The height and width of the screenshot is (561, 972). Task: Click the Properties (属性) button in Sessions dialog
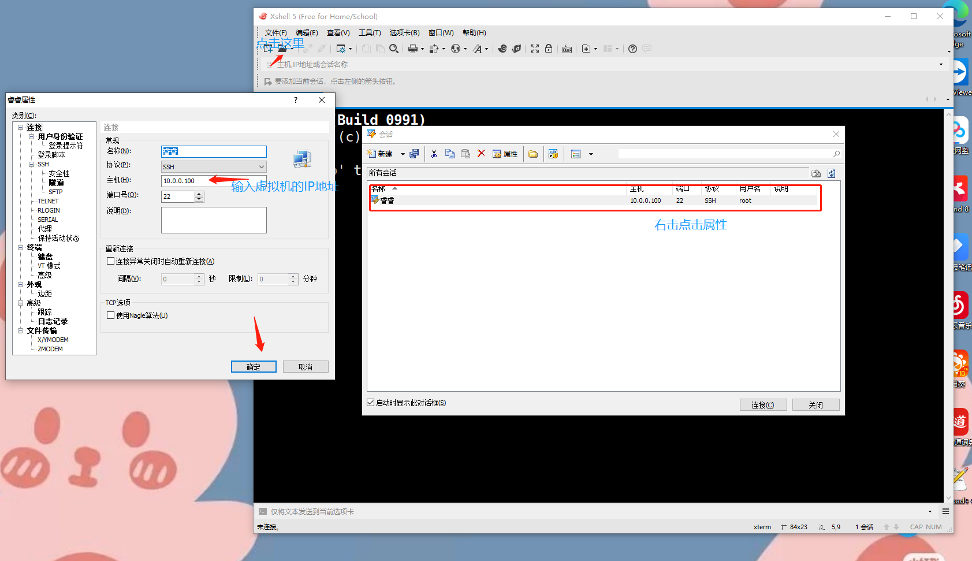505,154
